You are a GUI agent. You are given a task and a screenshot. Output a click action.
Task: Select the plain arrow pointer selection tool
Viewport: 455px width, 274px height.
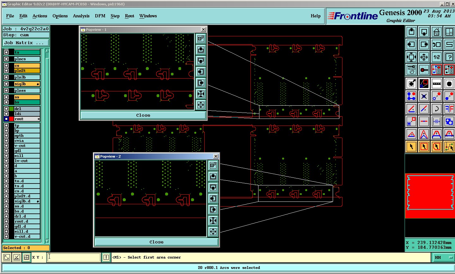coord(411,147)
